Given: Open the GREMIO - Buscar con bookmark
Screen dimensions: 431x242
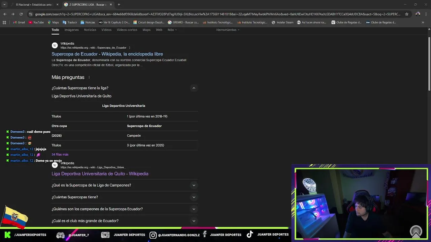Looking at the screenshot, I should pyautogui.click(x=183, y=23).
